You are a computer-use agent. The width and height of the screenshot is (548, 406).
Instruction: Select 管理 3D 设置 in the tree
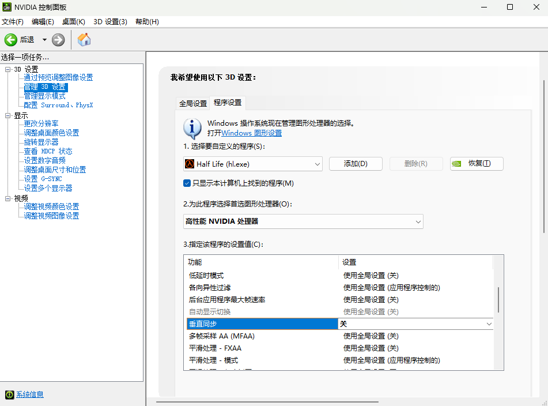click(45, 87)
